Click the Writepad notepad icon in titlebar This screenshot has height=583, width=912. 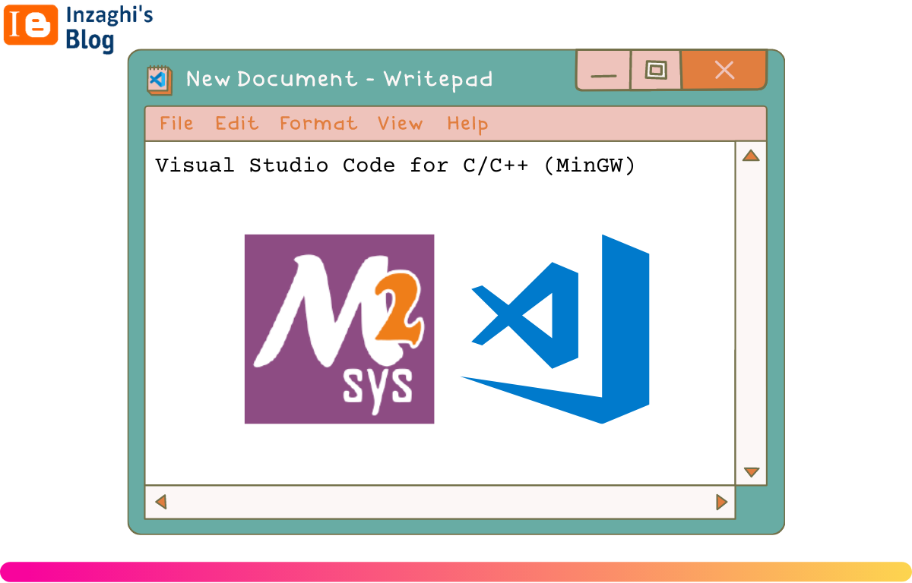[158, 78]
